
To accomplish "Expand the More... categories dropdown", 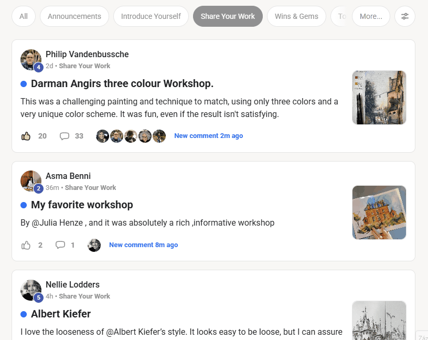I will click(371, 16).
